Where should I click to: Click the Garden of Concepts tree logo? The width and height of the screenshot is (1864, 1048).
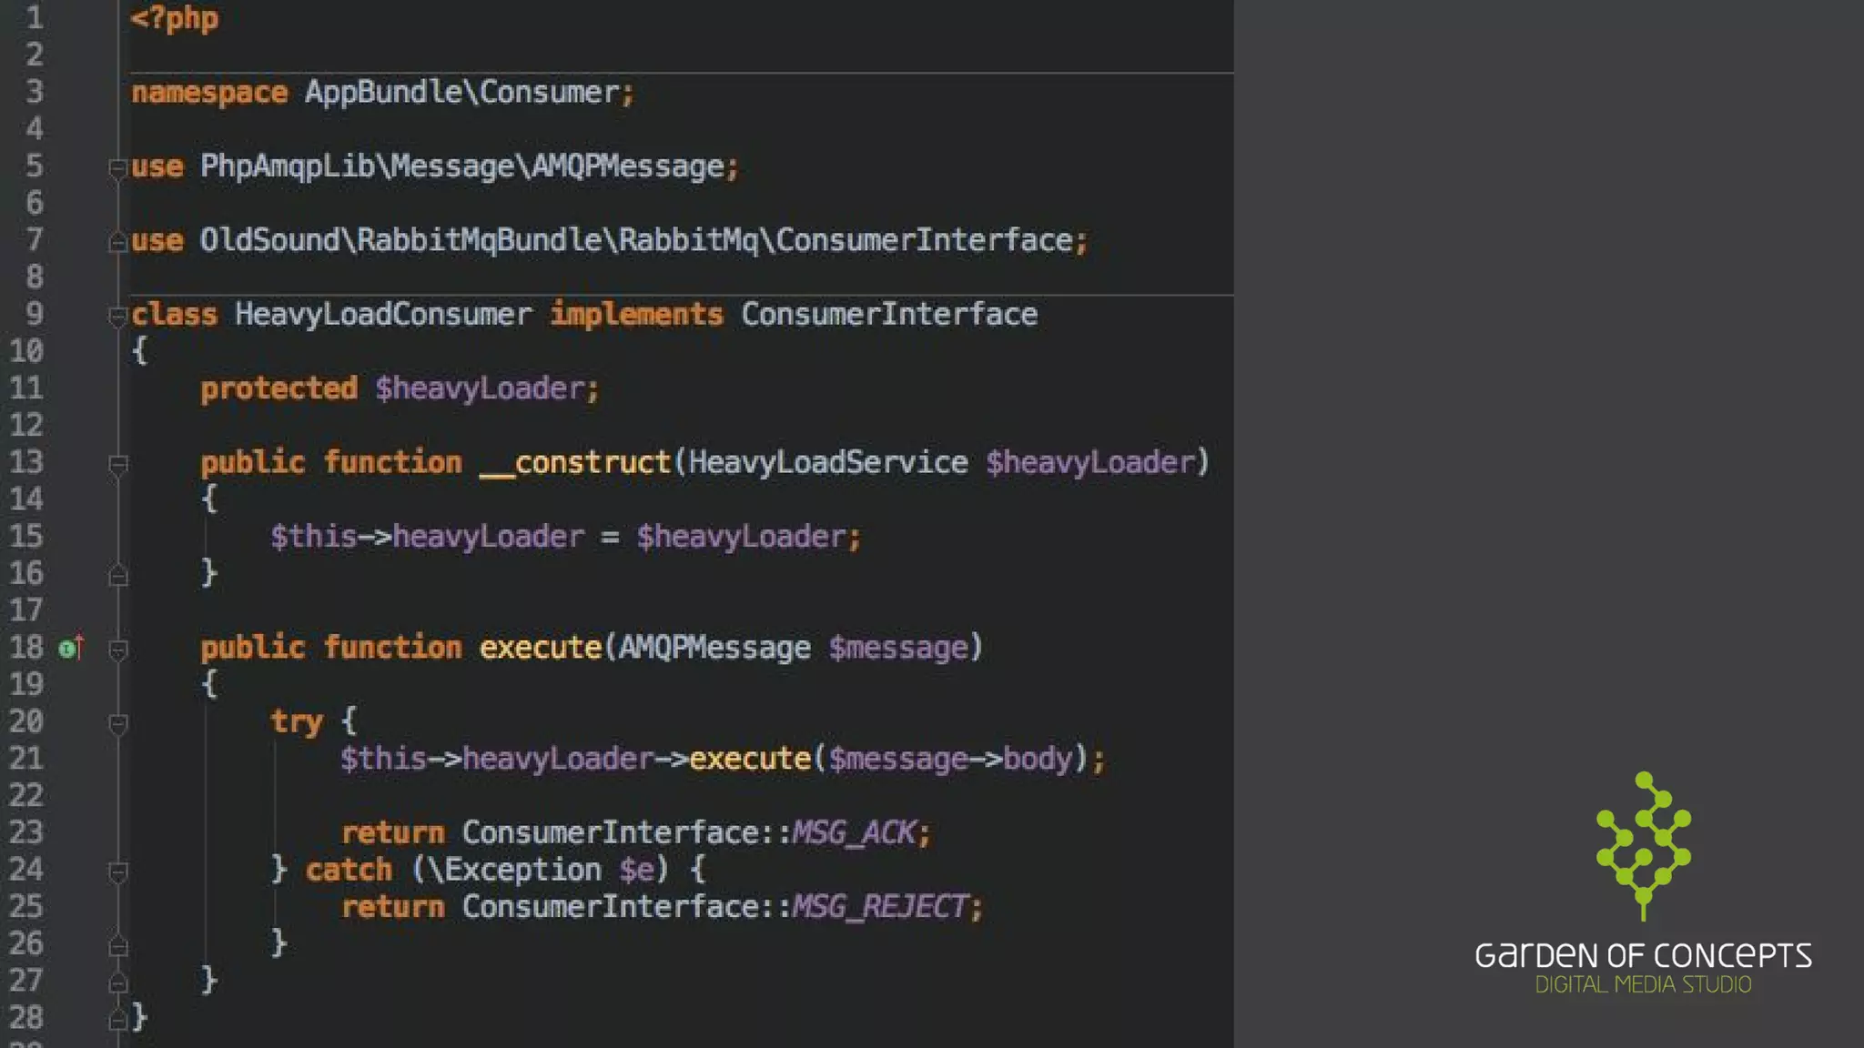1644,845
